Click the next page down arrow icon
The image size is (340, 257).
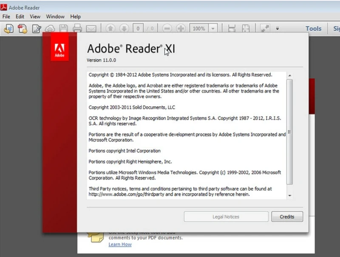(124, 29)
